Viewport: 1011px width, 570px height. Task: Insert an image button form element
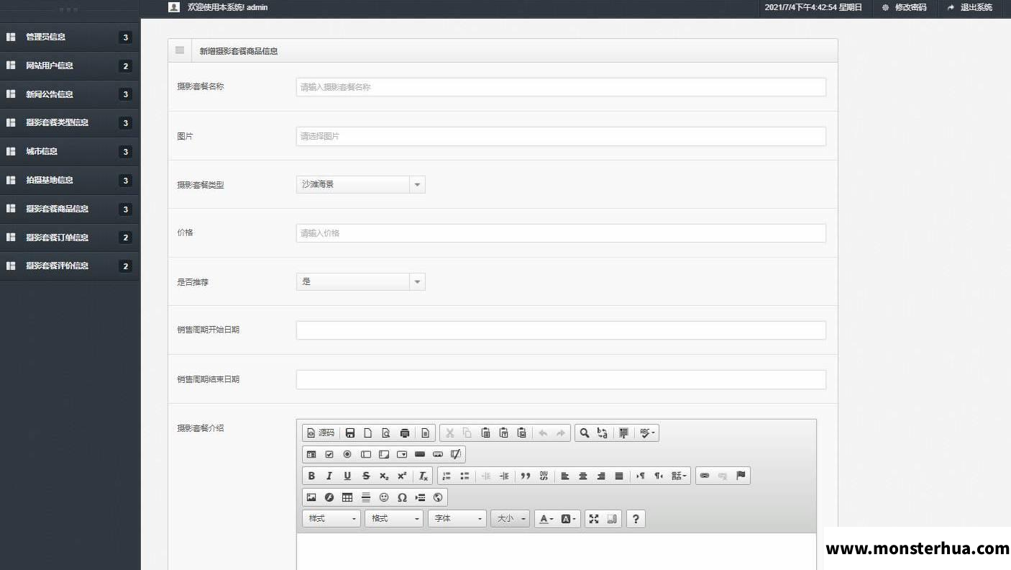click(438, 454)
